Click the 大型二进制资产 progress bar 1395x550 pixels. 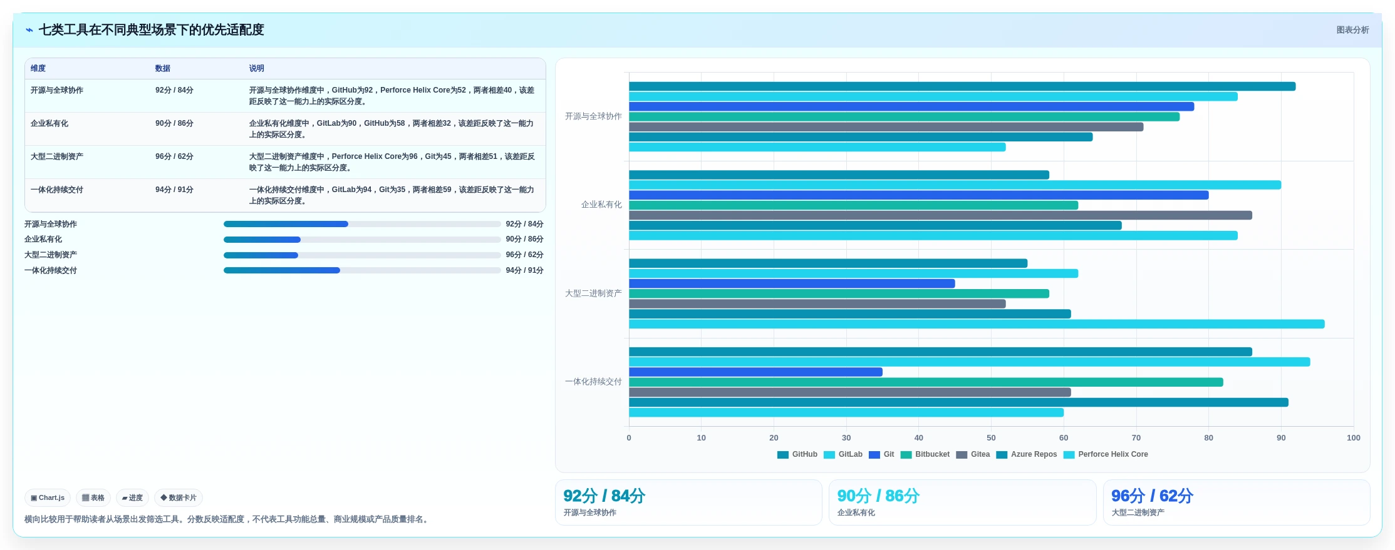point(362,255)
